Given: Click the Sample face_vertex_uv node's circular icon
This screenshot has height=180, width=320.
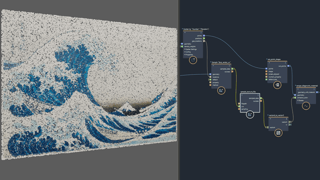Looking at the screenshot, I should coord(221,90).
